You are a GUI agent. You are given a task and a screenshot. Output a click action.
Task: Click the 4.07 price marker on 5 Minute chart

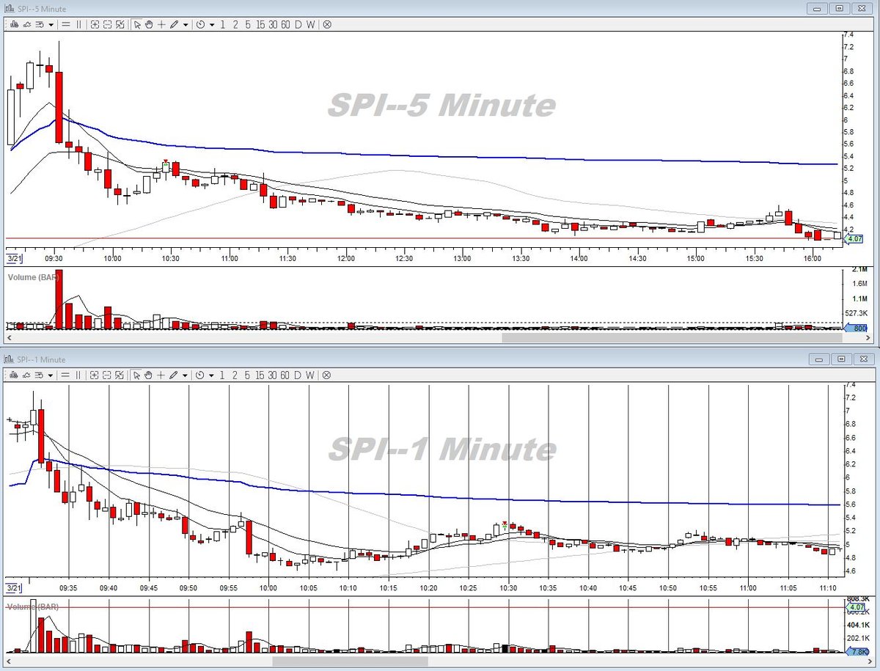[854, 238]
